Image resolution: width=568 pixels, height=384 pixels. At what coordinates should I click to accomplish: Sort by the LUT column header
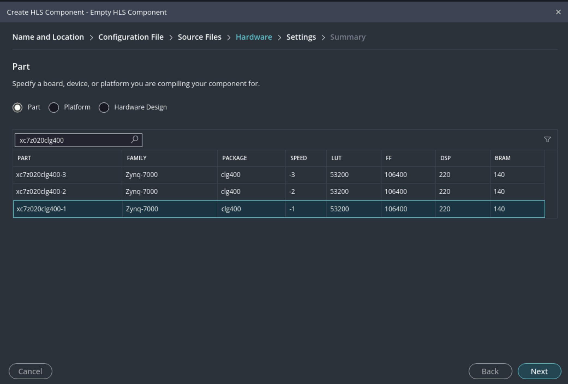point(354,158)
